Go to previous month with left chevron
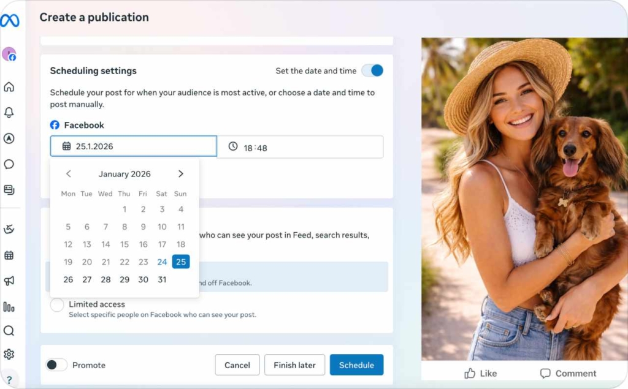628x389 pixels. coord(68,173)
